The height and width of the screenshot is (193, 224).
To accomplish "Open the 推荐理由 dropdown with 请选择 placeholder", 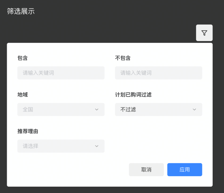I will click(x=61, y=146).
